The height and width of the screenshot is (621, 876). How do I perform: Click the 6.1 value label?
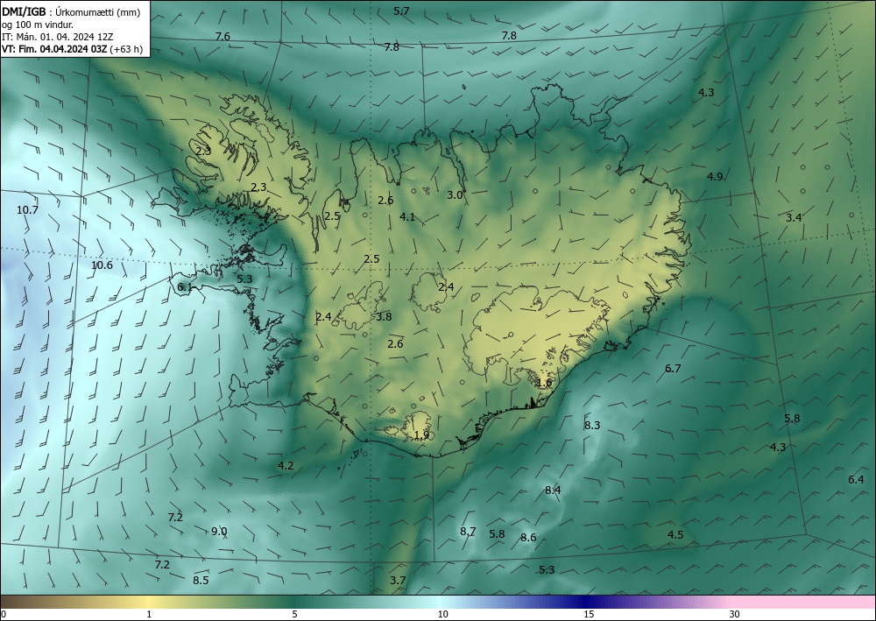click(185, 287)
